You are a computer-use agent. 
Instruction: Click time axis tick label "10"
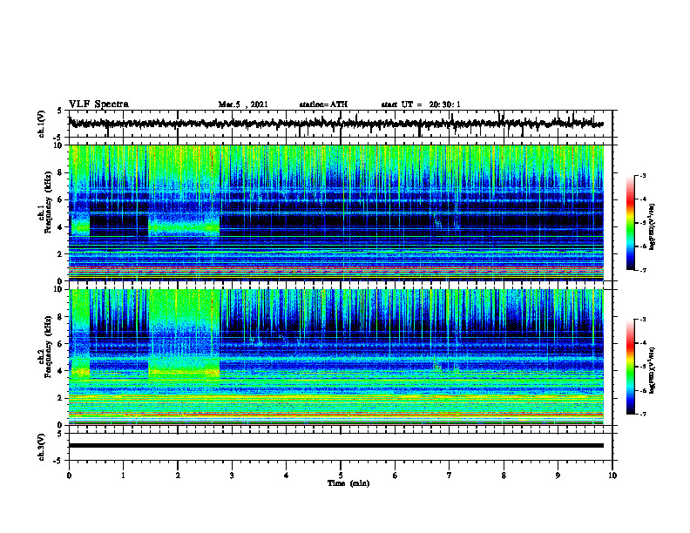pos(612,476)
